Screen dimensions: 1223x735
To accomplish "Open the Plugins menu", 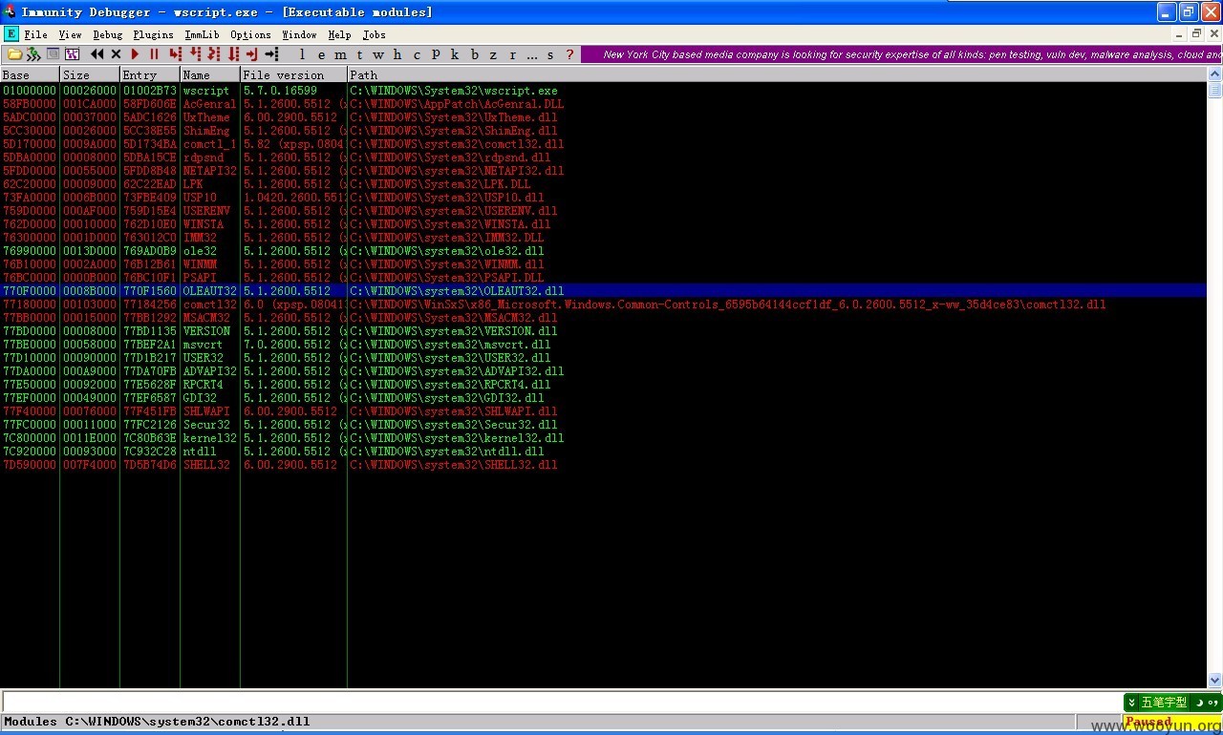I will 153,34.
